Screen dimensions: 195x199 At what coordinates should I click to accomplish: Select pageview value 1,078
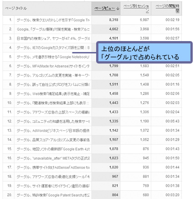[x=113, y=149]
